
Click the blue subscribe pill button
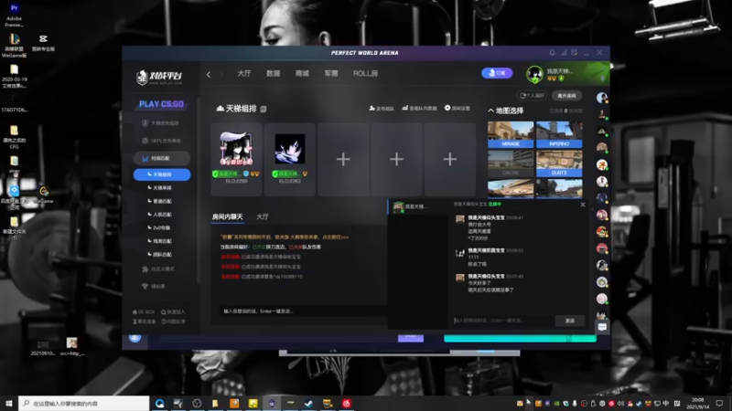point(497,73)
